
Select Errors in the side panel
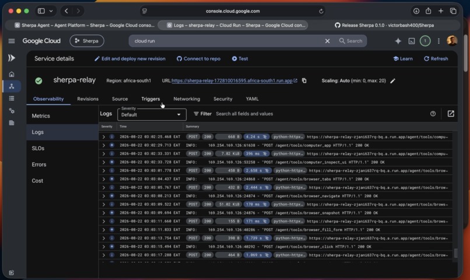[62, 164]
